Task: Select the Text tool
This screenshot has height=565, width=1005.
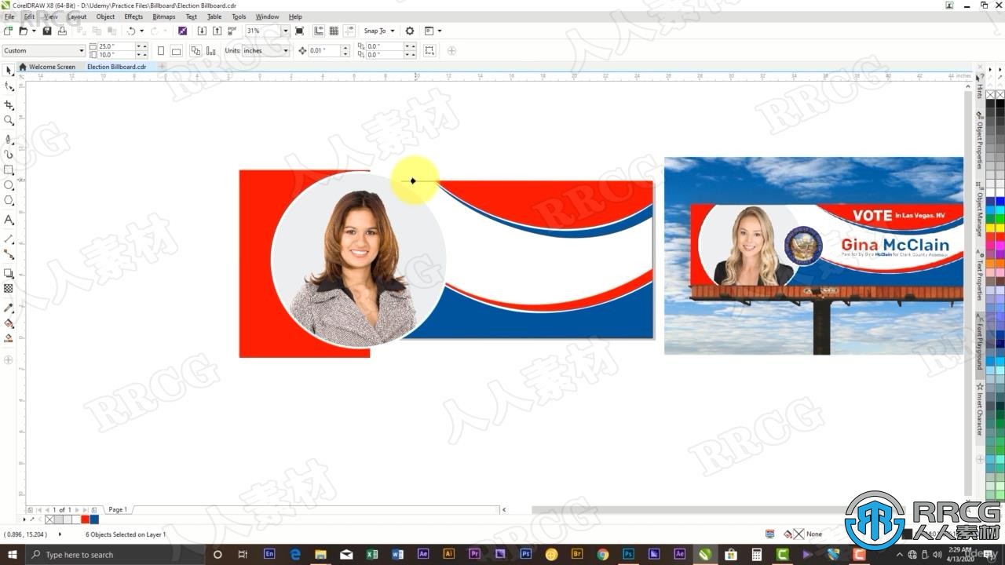Action: 9,220
